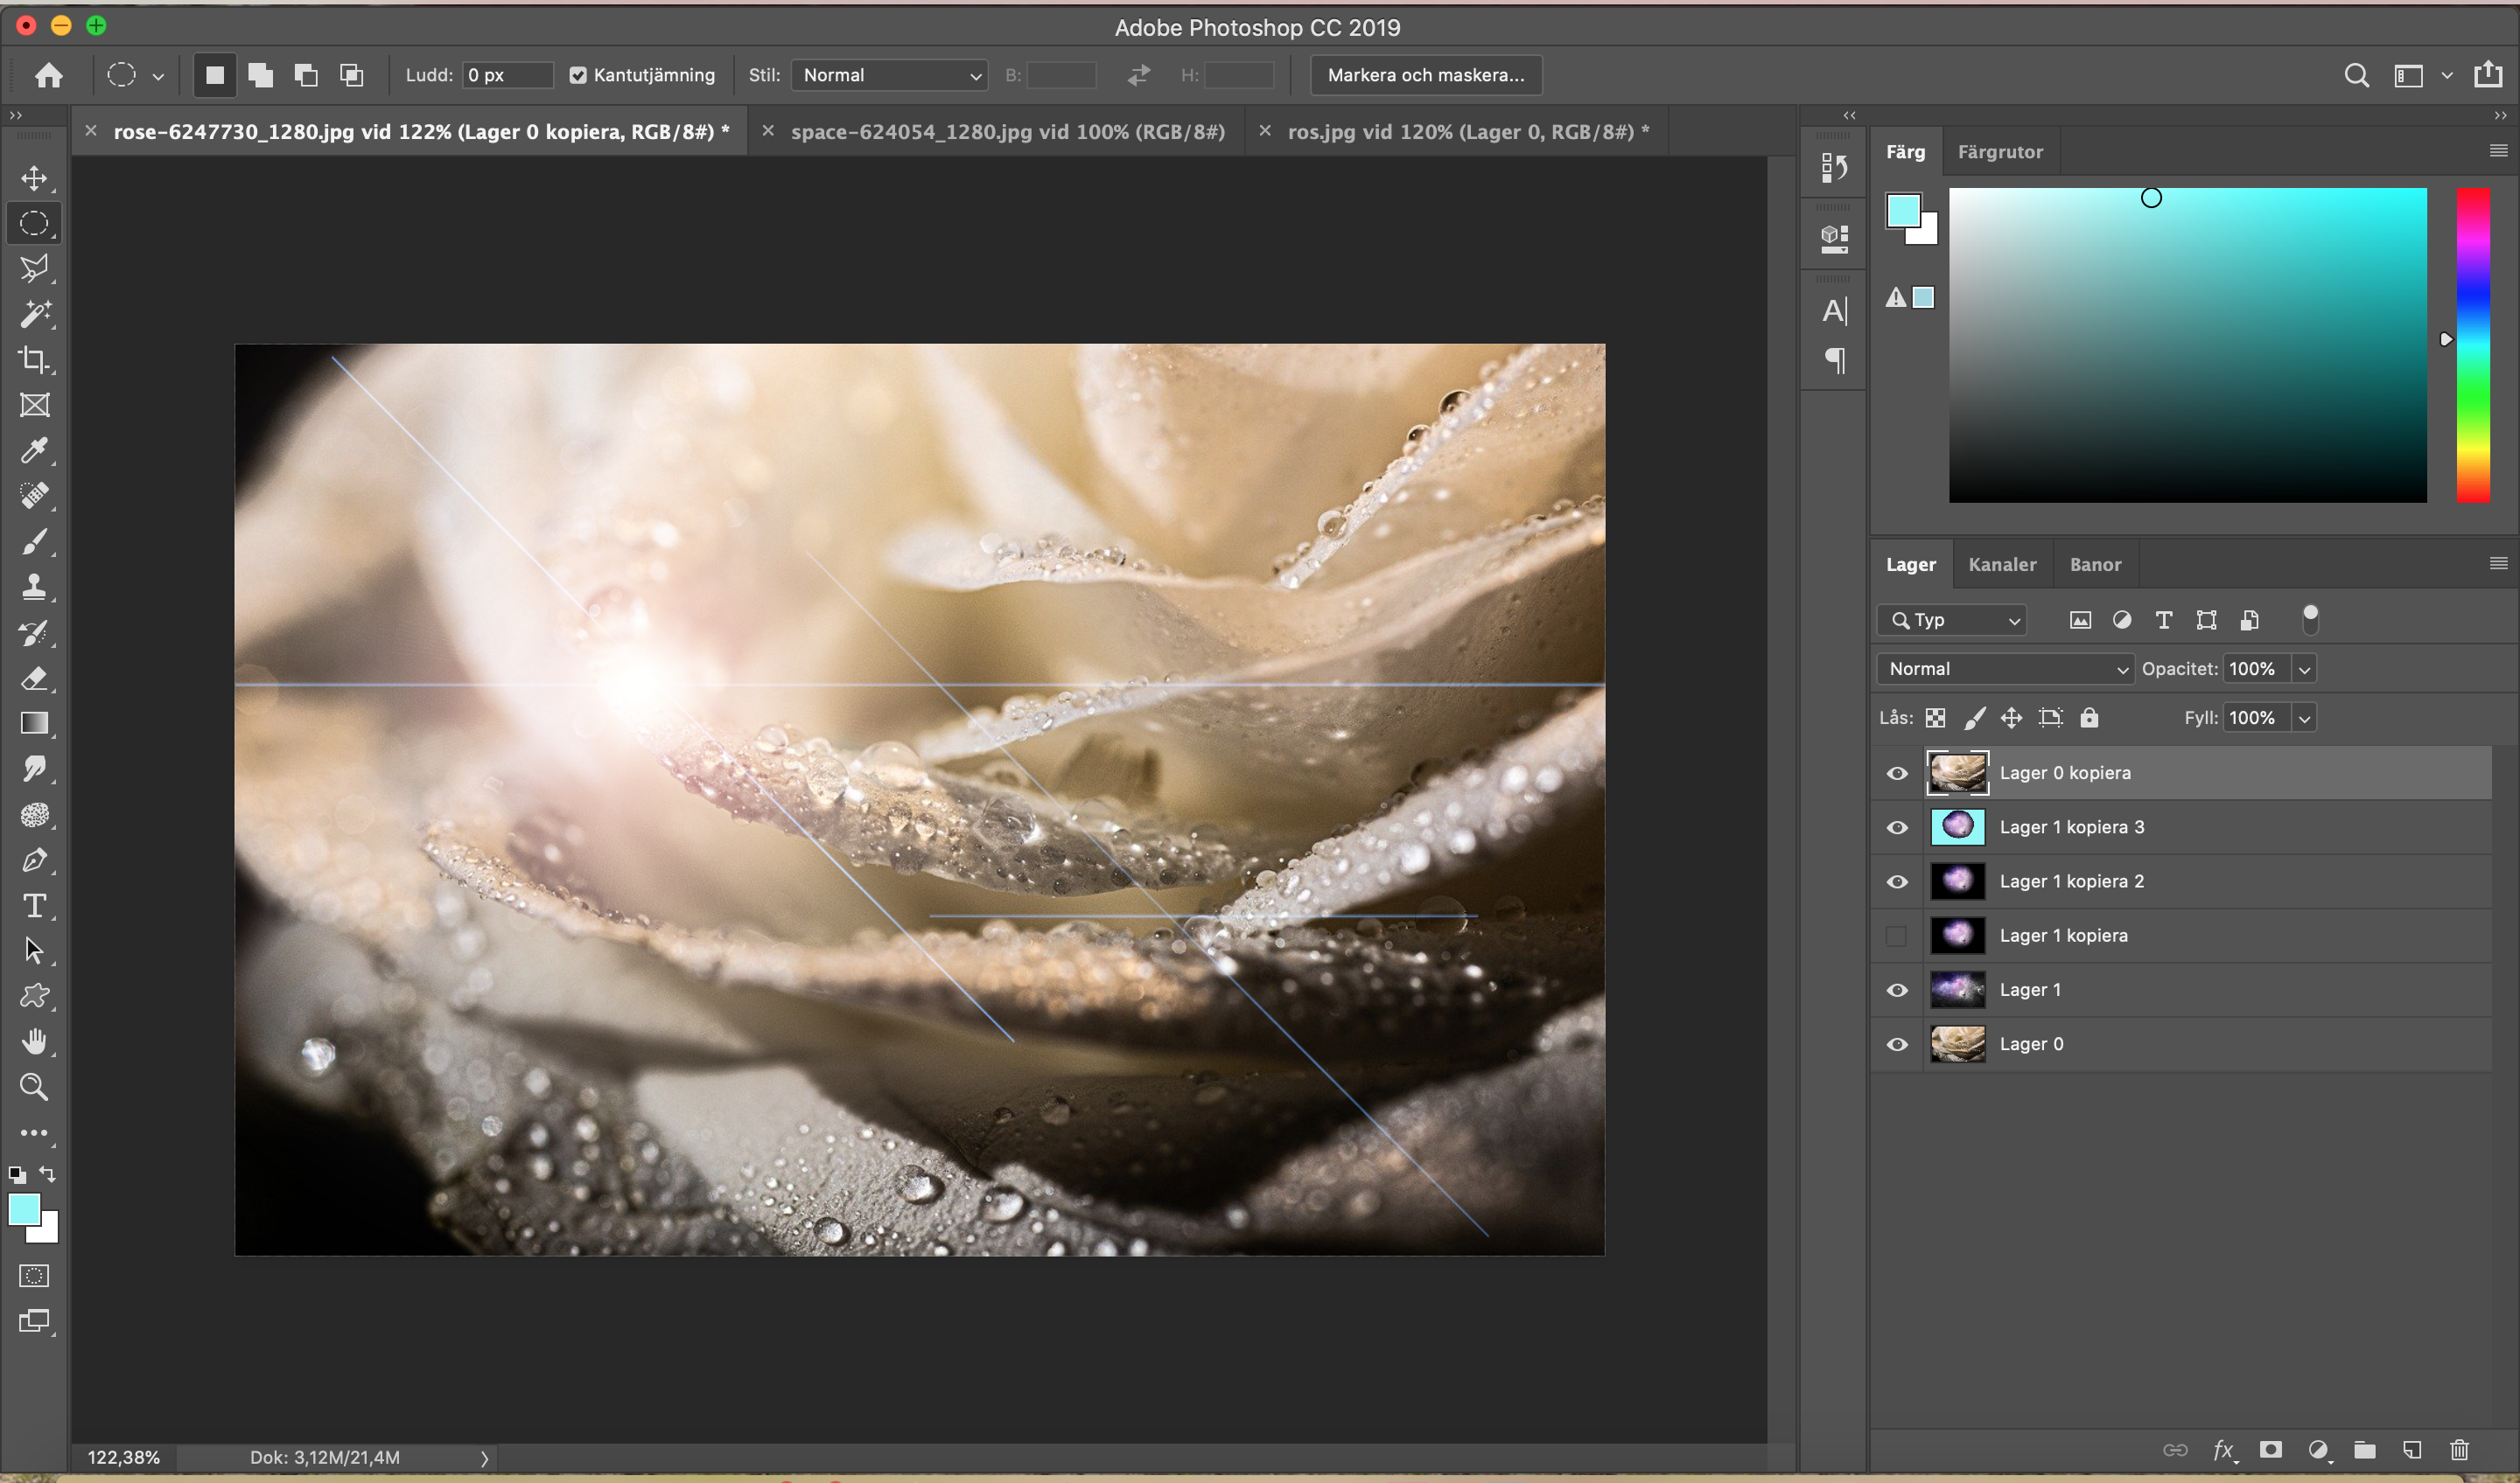
Task: Click the hue slider strip
Action: pyautogui.click(x=2473, y=345)
